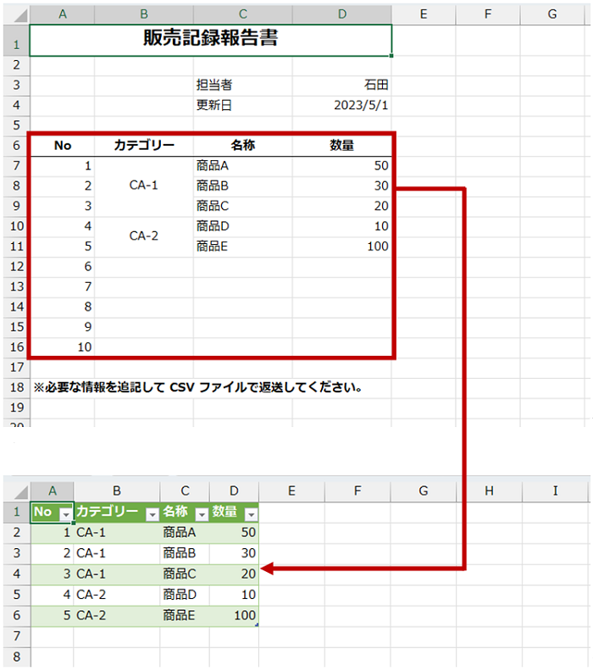
Task: Select row 19 header
Action: (16, 408)
